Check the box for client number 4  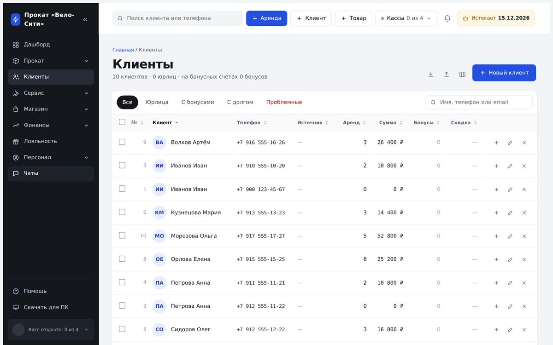click(122, 282)
